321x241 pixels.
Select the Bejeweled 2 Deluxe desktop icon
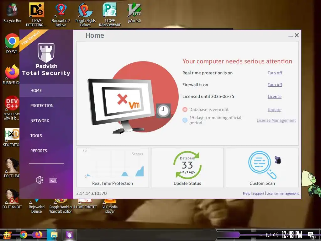(x=61, y=14)
